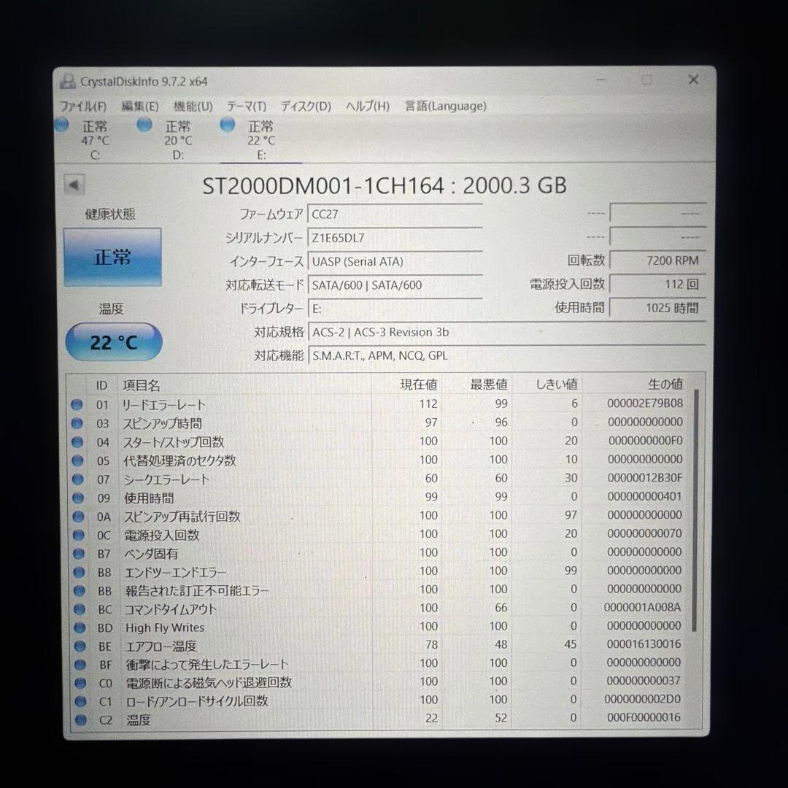Click the 22 °C temperature button
Viewport: 788px width, 788px height.
[x=114, y=342]
